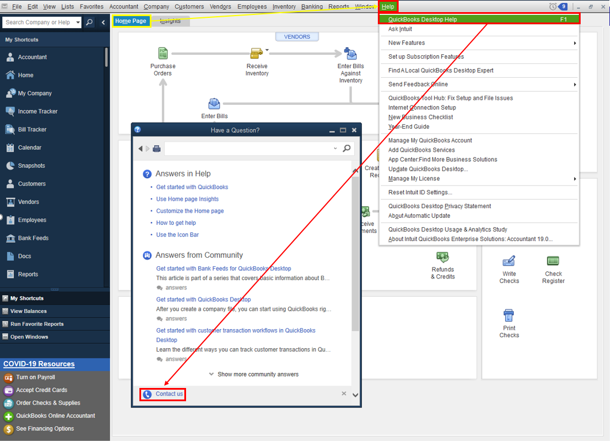Open the Write Checks icon
Screen dimensions: 610x441
point(509,261)
